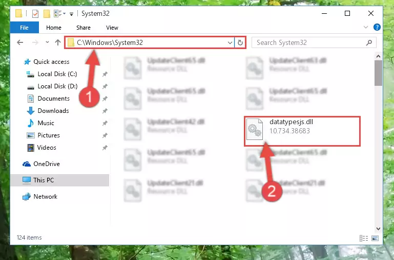
Task: Click the 124 items status text
Action: pos(29,238)
